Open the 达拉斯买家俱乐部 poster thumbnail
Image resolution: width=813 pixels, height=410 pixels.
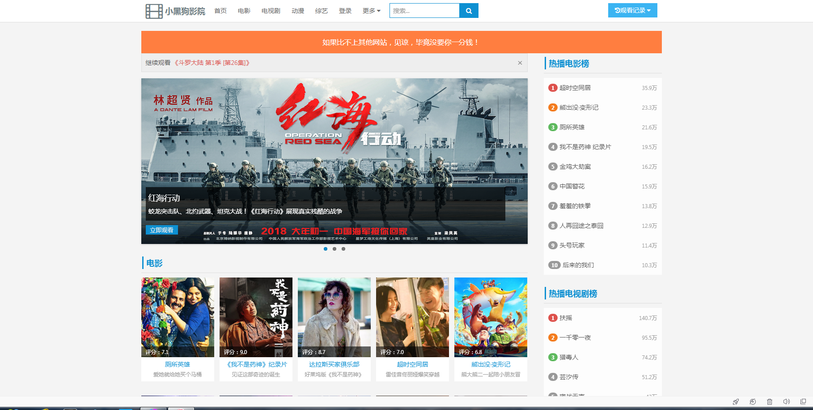(x=334, y=317)
